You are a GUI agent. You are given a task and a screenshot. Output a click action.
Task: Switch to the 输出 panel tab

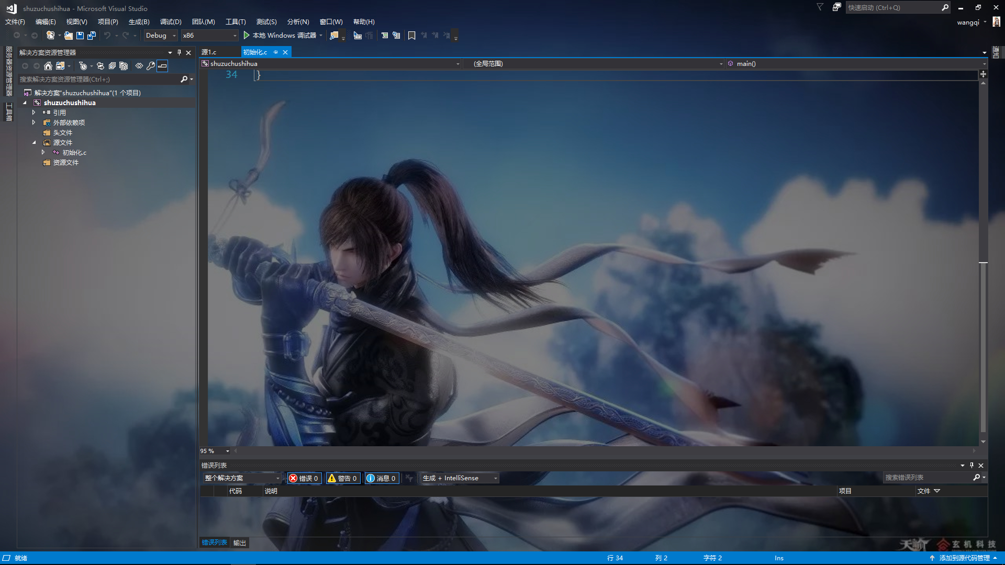coord(239,543)
